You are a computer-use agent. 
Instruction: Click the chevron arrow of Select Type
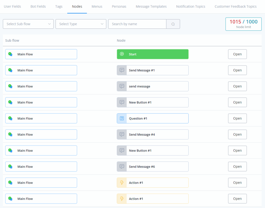102,24
